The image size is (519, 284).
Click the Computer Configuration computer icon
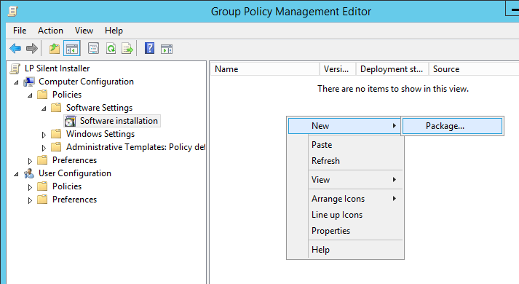coord(29,82)
